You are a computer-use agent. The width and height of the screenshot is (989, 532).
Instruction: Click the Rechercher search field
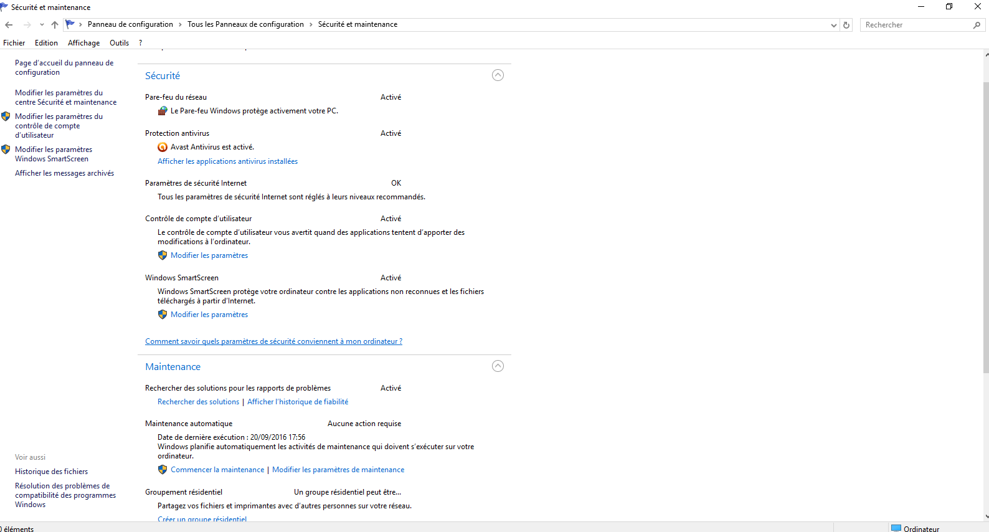(x=916, y=25)
